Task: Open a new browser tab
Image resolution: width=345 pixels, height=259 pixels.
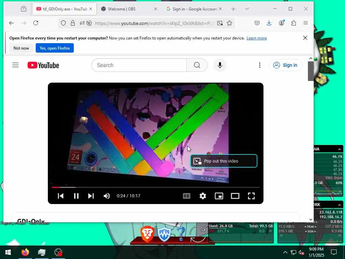Action: [x=233, y=9]
